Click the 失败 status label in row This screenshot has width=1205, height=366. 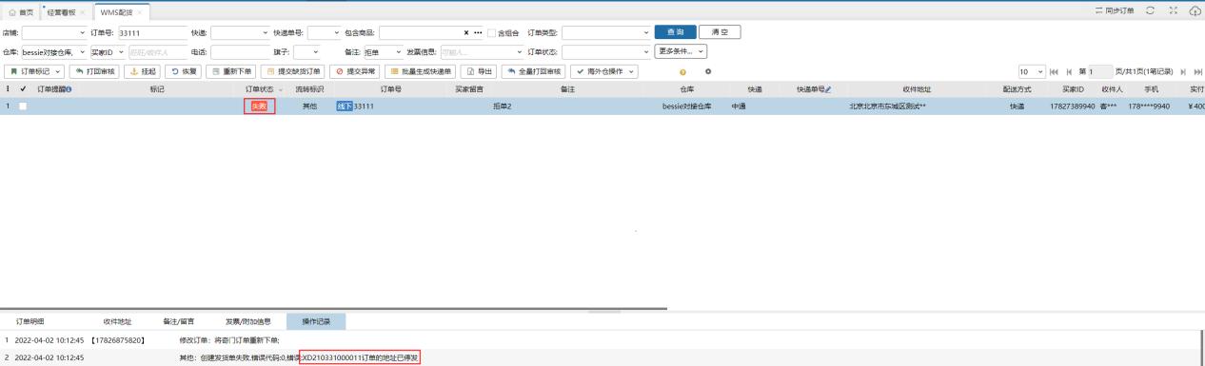tap(259, 106)
